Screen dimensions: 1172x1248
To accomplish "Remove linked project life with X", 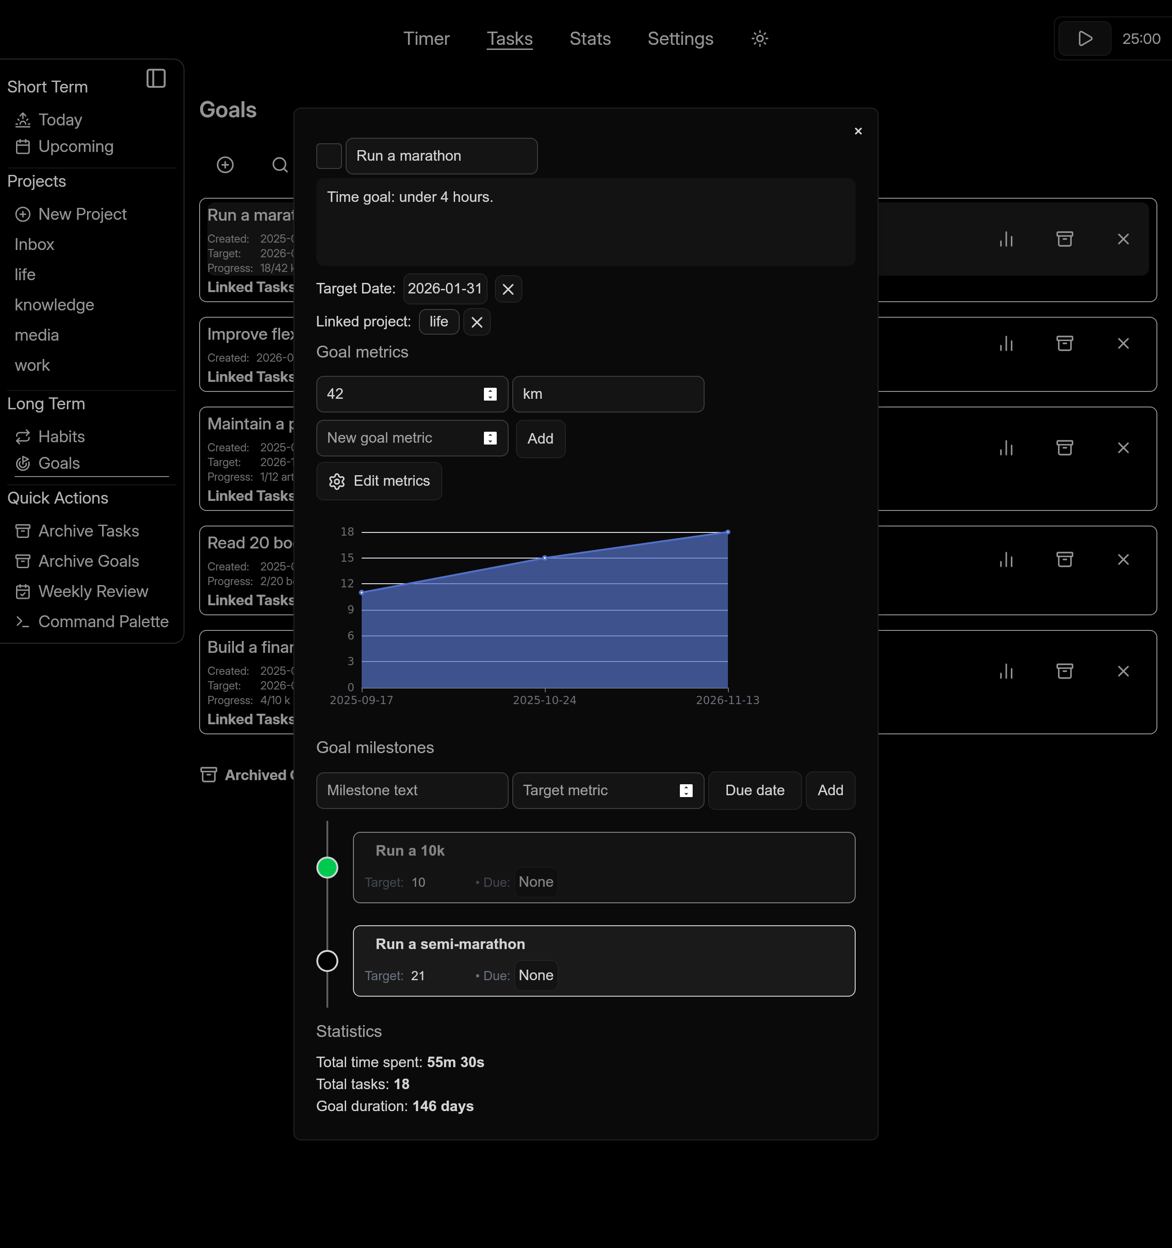I will click(x=477, y=322).
